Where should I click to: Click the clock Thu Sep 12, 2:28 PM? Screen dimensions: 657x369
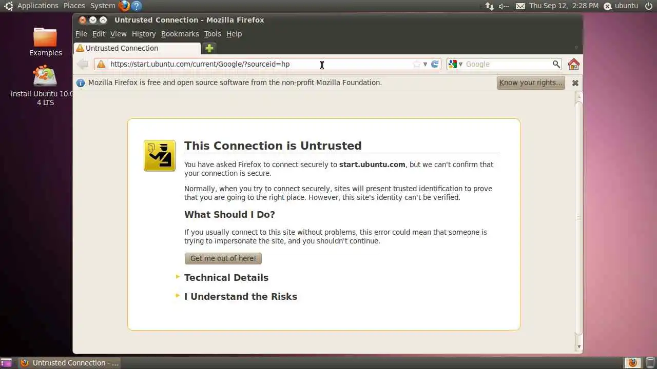(x=564, y=6)
